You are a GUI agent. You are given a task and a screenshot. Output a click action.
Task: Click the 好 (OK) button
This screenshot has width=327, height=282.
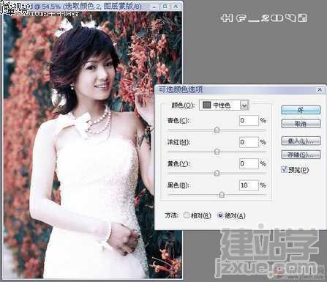point(301,110)
